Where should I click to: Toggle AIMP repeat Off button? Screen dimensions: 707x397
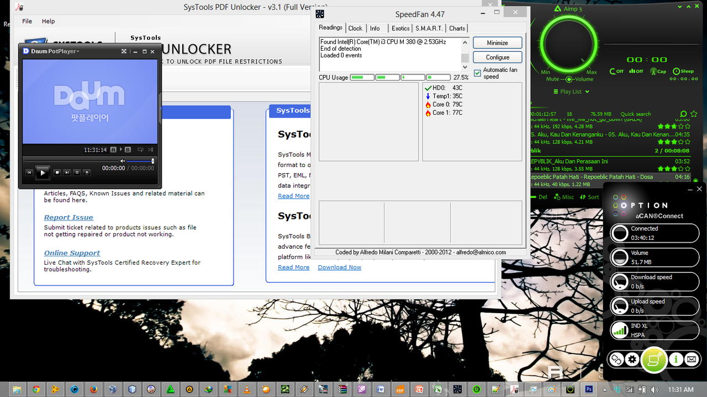[x=617, y=71]
